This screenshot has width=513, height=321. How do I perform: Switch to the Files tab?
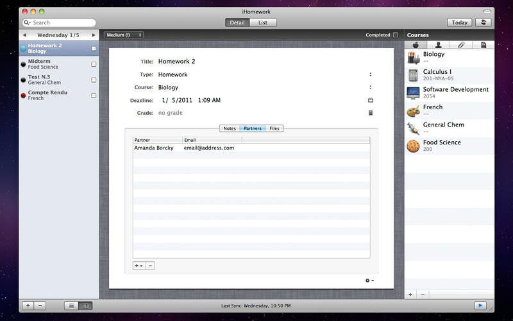point(274,128)
